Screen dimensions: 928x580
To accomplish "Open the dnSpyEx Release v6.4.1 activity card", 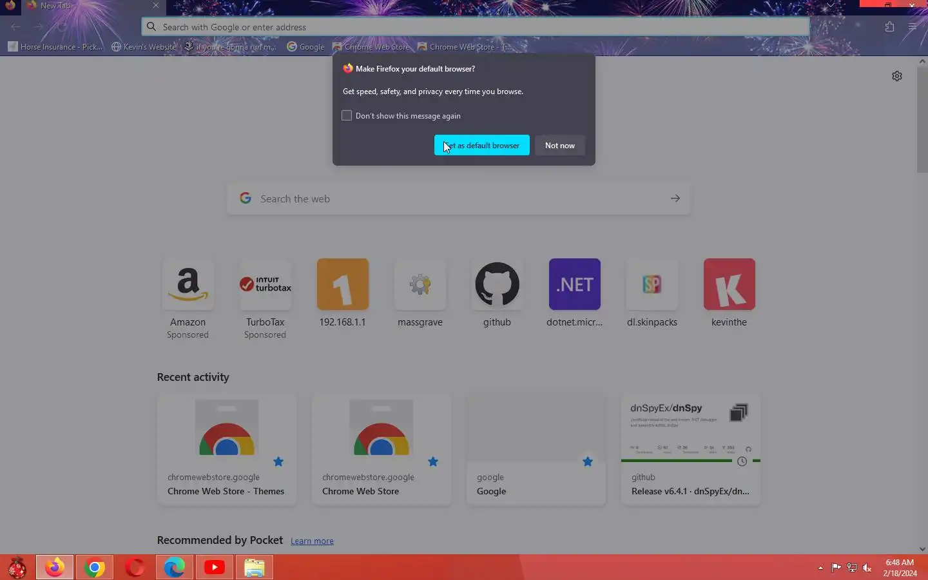I will (x=691, y=449).
